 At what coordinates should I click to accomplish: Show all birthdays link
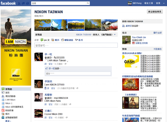click(158, 33)
